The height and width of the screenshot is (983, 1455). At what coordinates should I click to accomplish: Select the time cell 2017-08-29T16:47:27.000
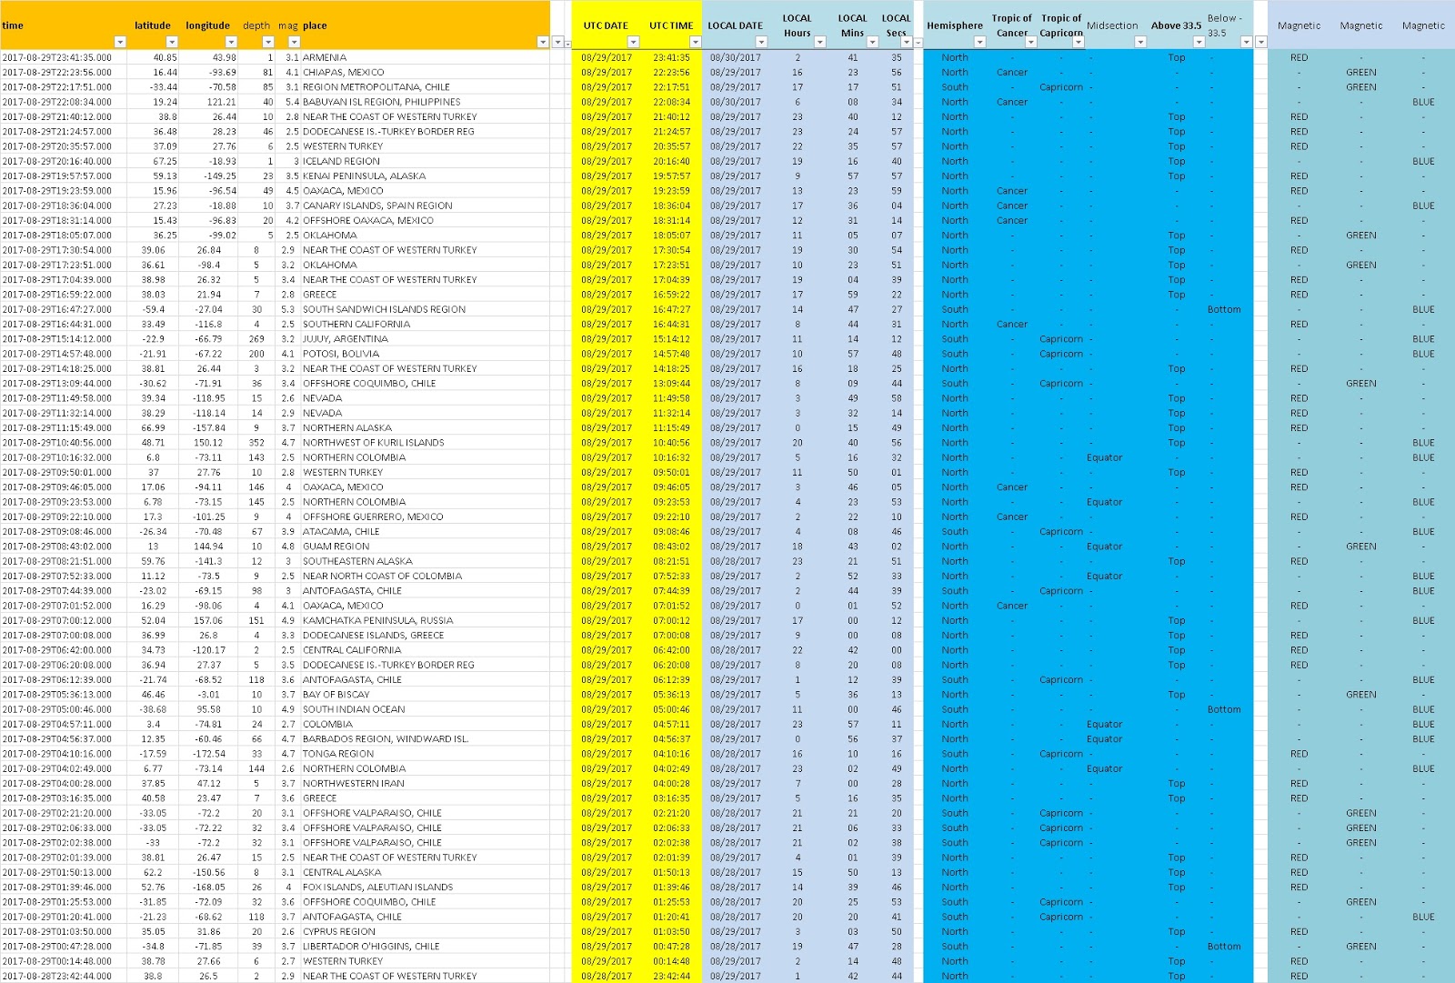tap(64, 309)
